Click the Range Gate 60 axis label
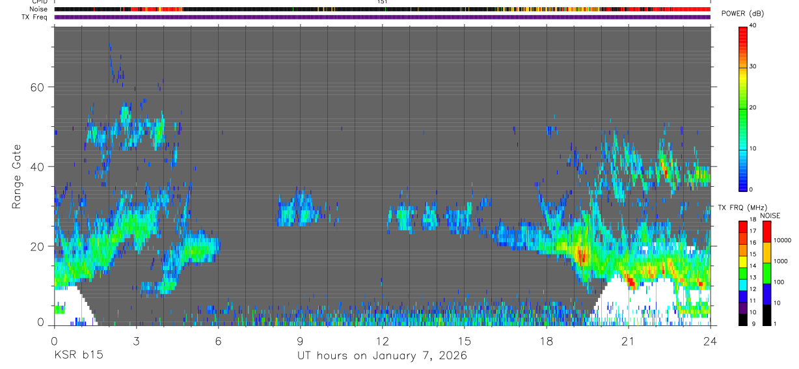Image resolution: width=799 pixels, height=369 pixels. (38, 87)
